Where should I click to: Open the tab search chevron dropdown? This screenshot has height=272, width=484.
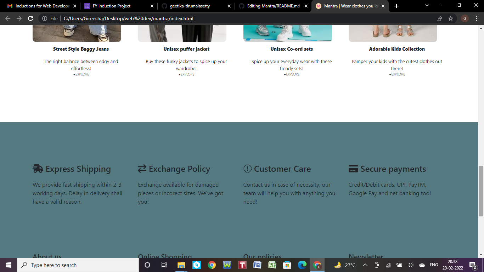tap(426, 5)
